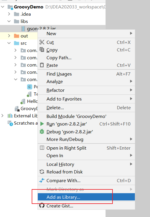The image size is (150, 217).
Task: Select Build Module 'GroovyDemo'
Action: pos(86,116)
